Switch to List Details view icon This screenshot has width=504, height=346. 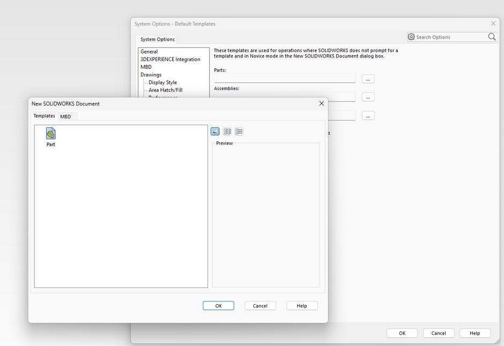pyautogui.click(x=239, y=131)
